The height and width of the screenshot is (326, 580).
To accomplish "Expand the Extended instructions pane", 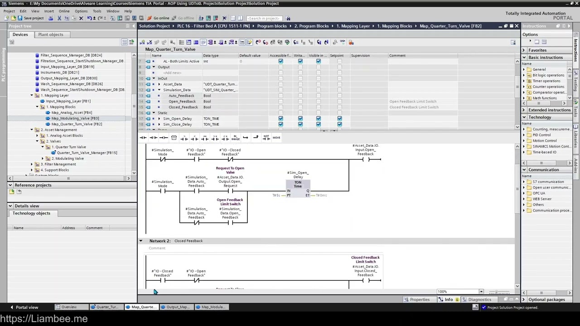I will 524,110.
